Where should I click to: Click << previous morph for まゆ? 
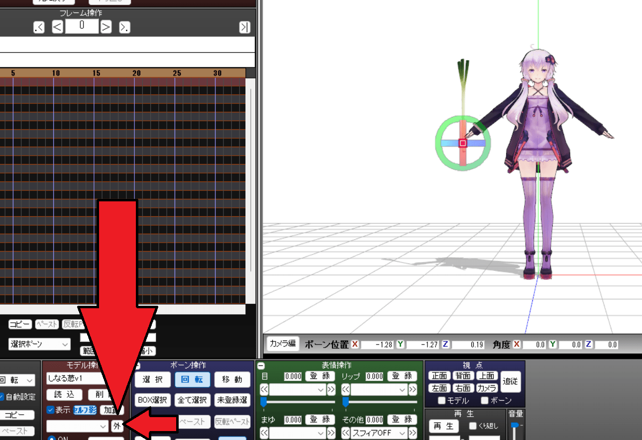click(x=264, y=433)
